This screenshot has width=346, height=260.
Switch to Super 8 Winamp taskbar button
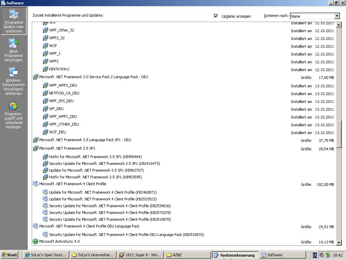[141, 255]
